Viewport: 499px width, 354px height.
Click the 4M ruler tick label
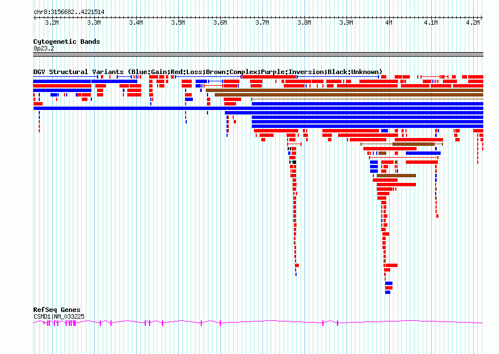pyautogui.click(x=389, y=22)
